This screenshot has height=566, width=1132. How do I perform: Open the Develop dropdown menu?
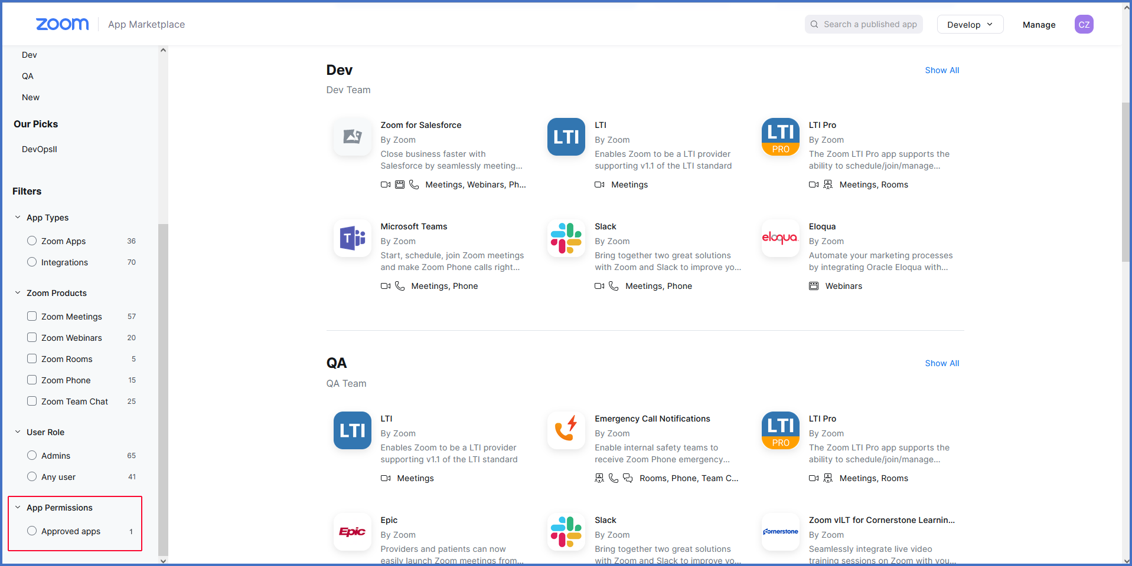970,24
